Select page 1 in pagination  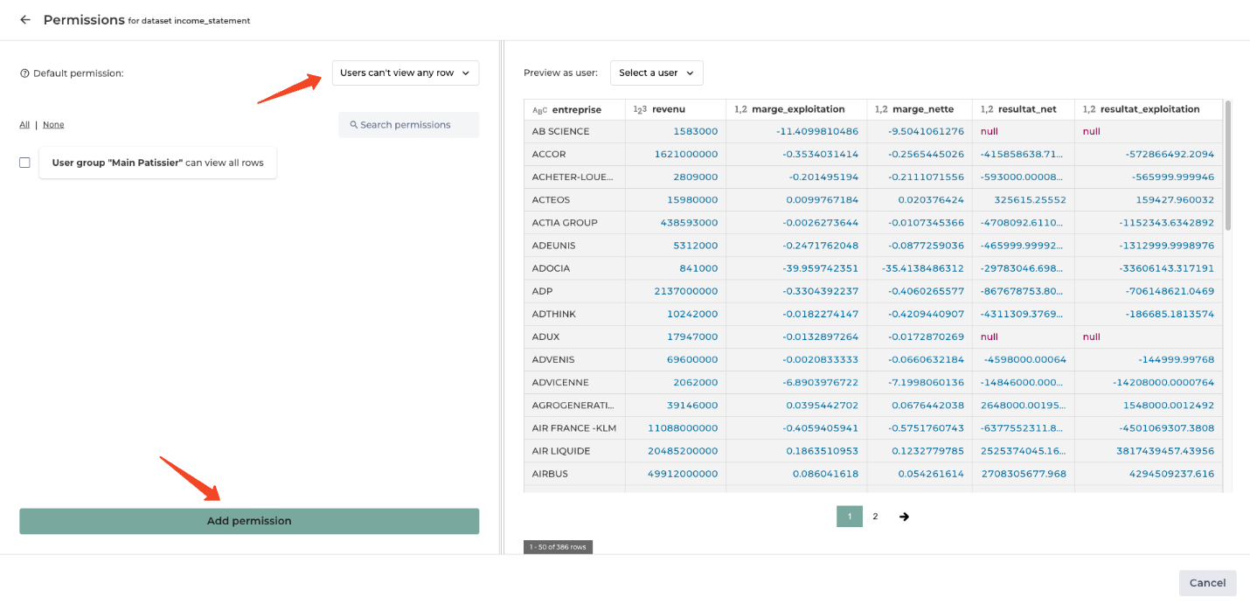[x=849, y=517]
